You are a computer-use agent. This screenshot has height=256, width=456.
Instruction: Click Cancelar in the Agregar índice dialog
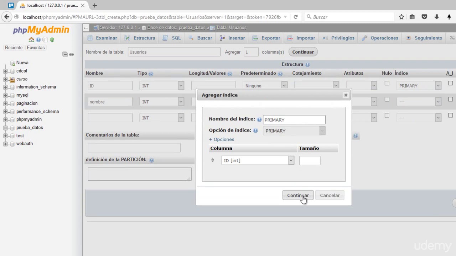click(x=330, y=195)
